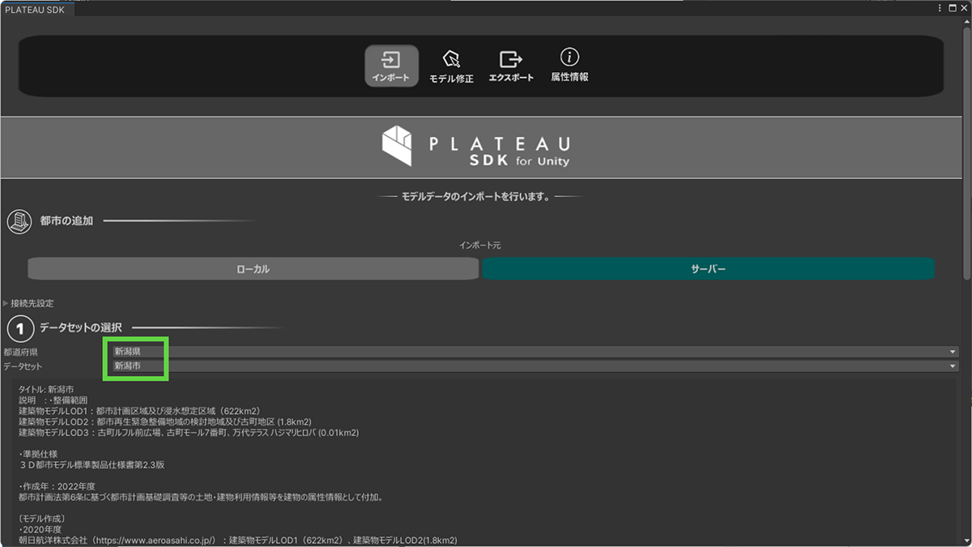Click the 都道府県 field label
Image resolution: width=972 pixels, height=547 pixels.
click(20, 353)
